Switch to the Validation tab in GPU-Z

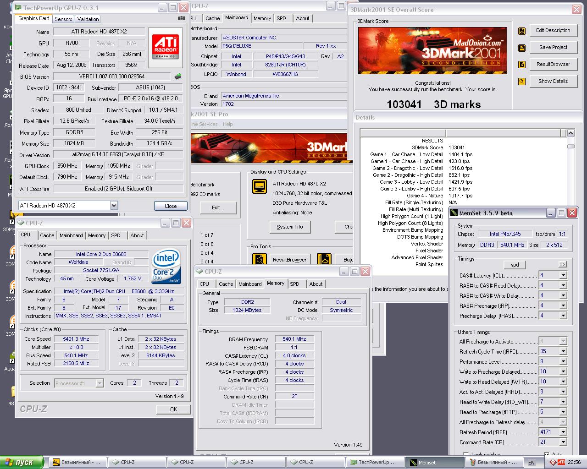pyautogui.click(x=88, y=19)
